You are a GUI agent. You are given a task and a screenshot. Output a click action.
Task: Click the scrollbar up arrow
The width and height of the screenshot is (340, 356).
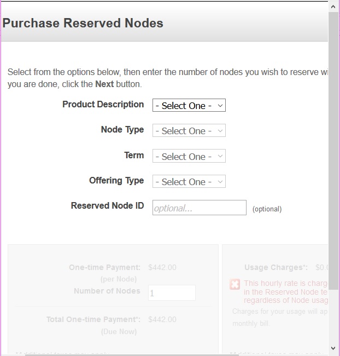pos(333,6)
